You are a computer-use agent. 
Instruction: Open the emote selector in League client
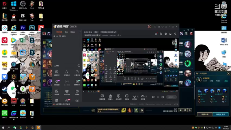142,110
